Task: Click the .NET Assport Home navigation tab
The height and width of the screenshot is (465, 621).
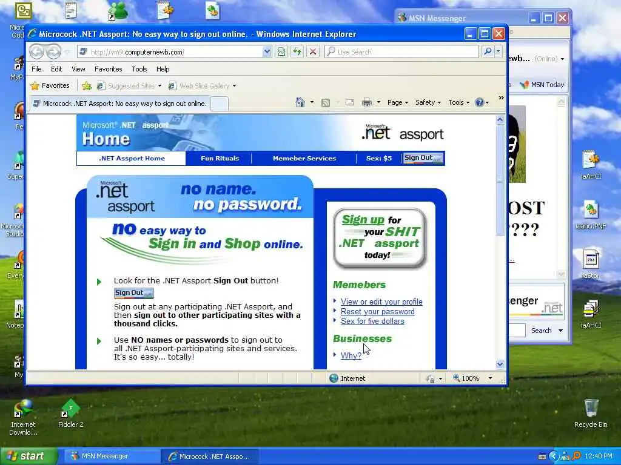Action: click(132, 158)
